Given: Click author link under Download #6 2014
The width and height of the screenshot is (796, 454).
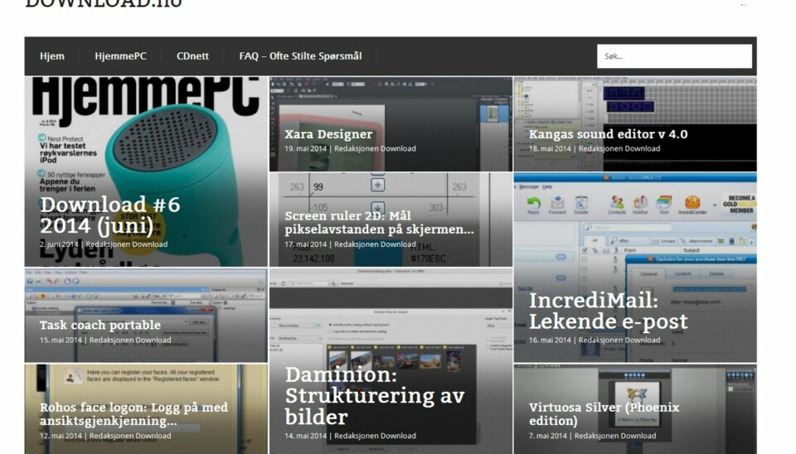Looking at the screenshot, I should pyautogui.click(x=127, y=244).
